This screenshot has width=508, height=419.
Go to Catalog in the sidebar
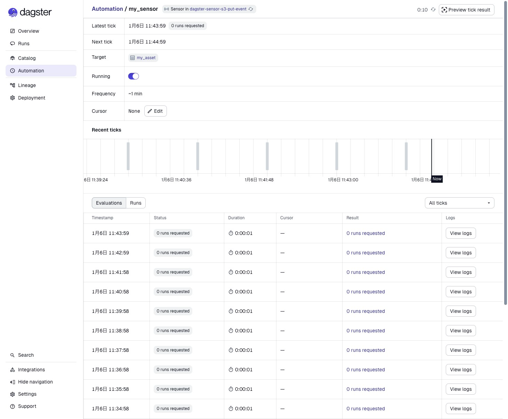click(x=27, y=58)
